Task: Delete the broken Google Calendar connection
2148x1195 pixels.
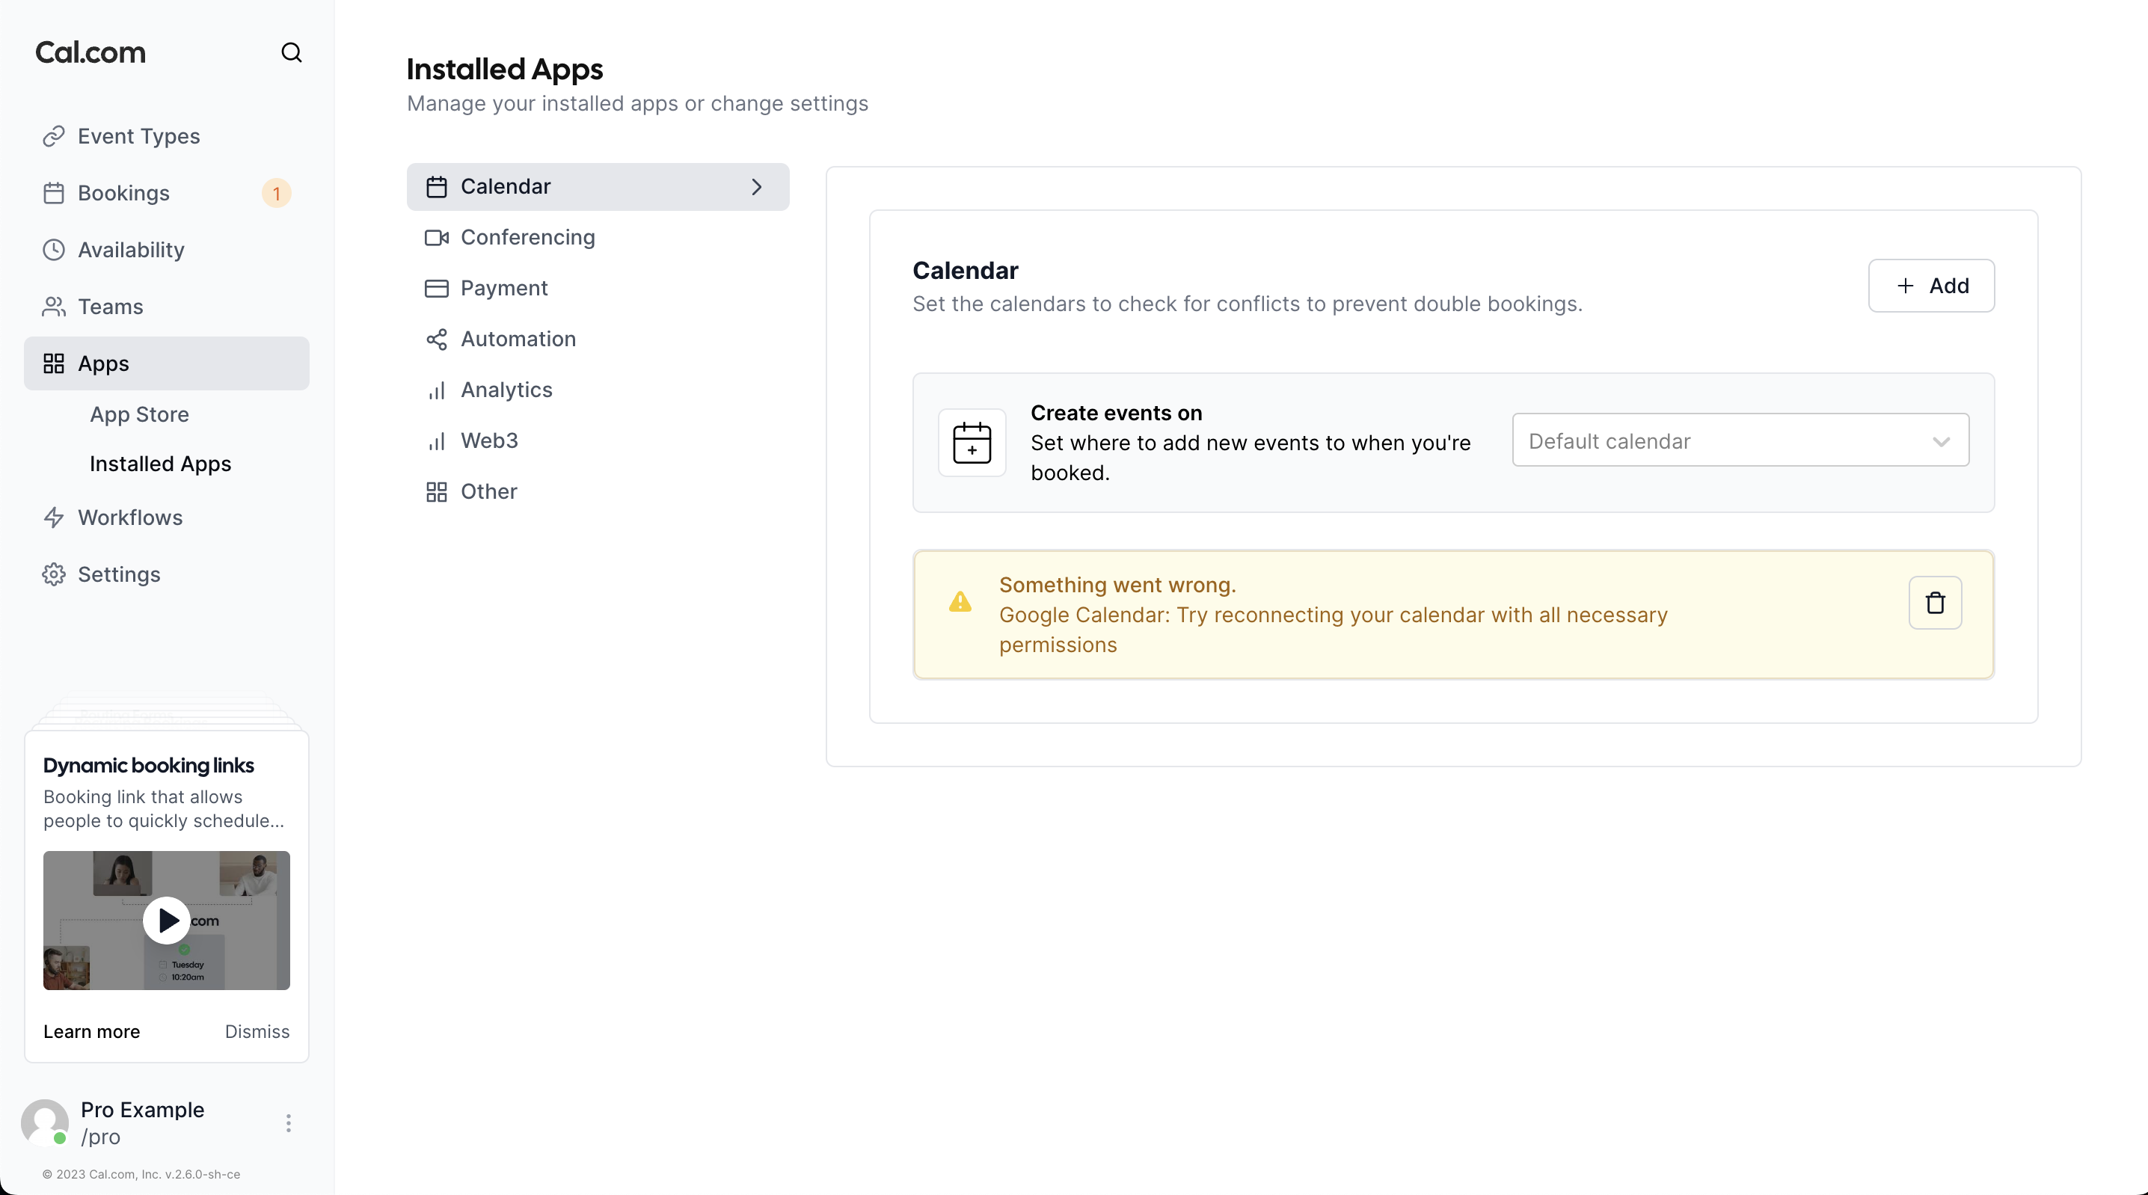Action: (x=1935, y=602)
